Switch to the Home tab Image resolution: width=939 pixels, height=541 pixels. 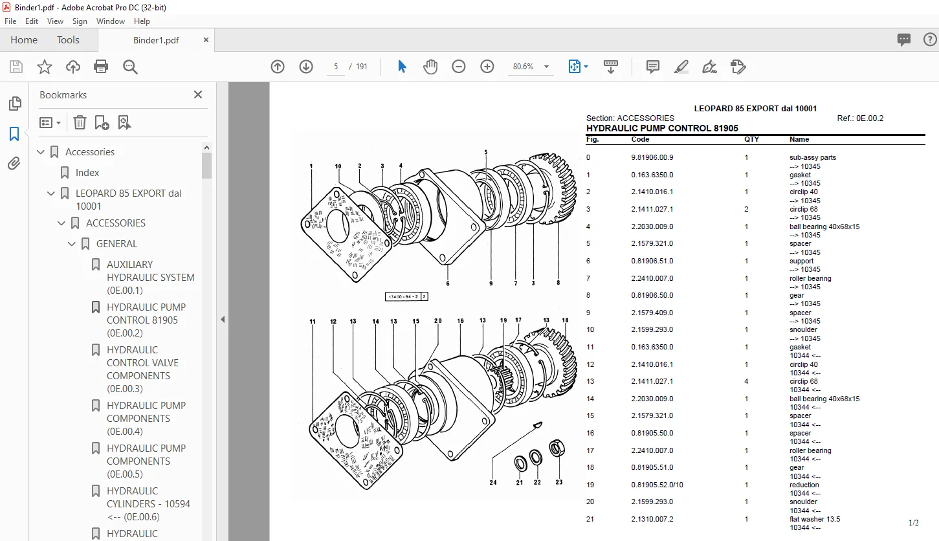pyautogui.click(x=24, y=40)
